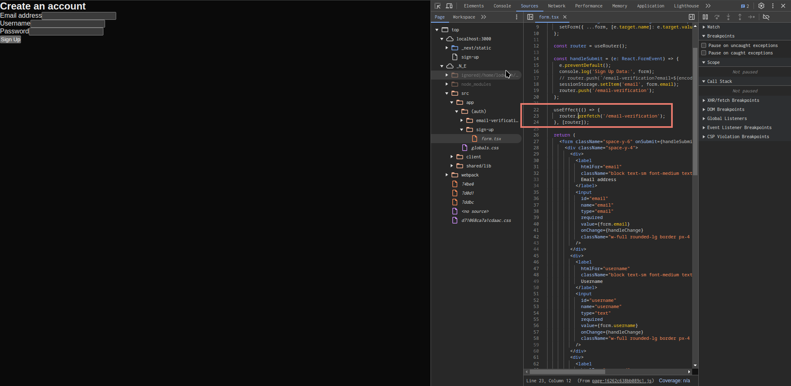Enable Pause on uncaught exceptions
791x386 pixels.
[704, 45]
